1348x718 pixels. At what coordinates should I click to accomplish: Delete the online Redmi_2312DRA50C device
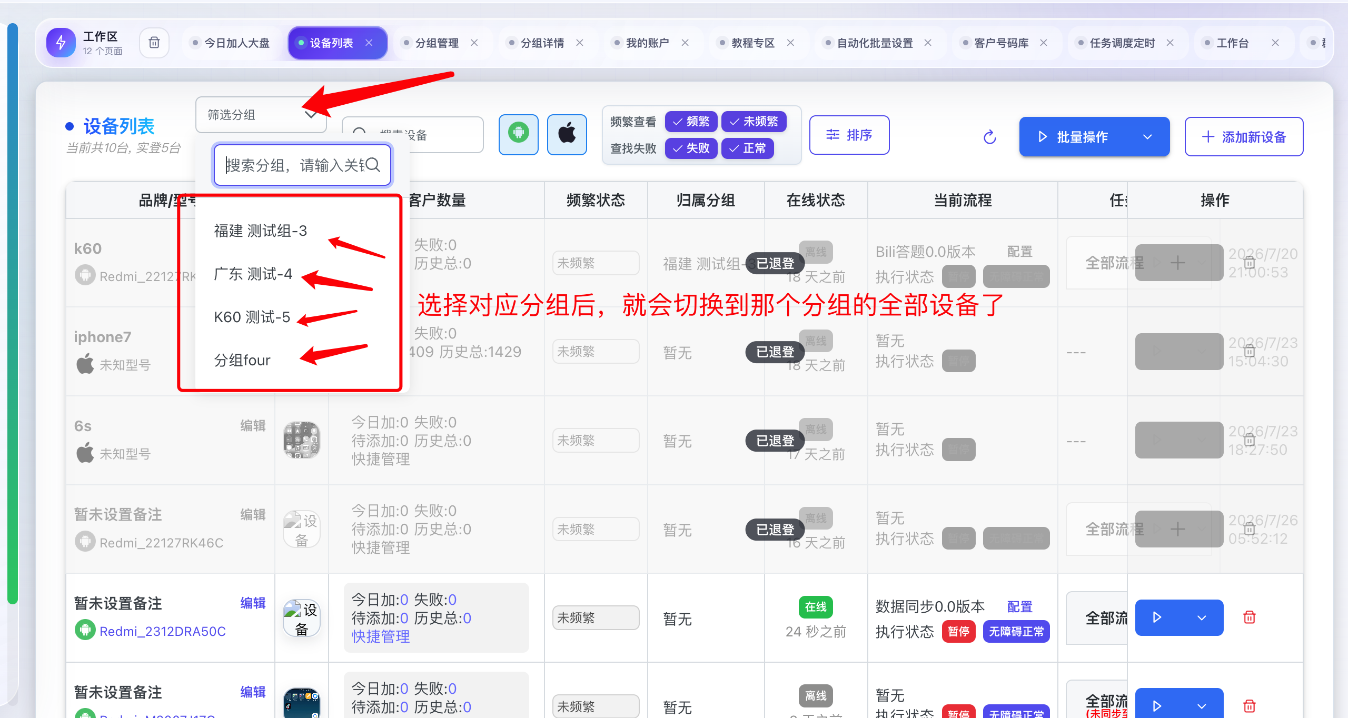(1249, 617)
